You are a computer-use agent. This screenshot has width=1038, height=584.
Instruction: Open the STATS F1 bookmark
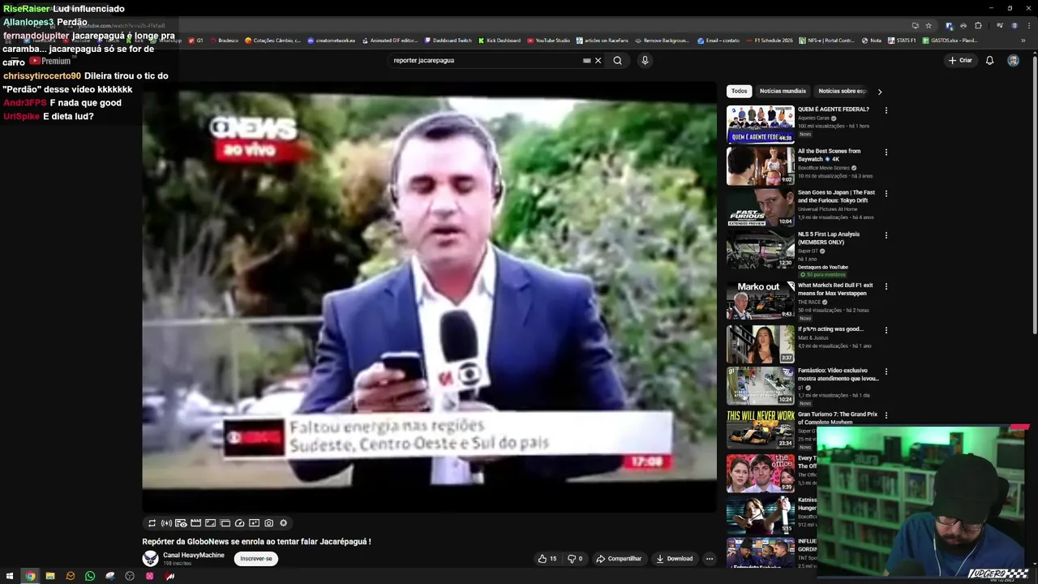(x=902, y=40)
